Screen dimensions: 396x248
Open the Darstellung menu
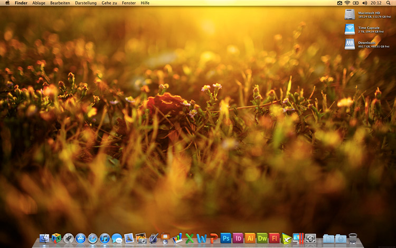(x=86, y=3)
